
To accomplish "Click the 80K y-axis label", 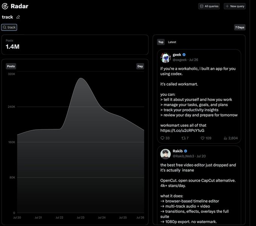I will coord(12,177).
